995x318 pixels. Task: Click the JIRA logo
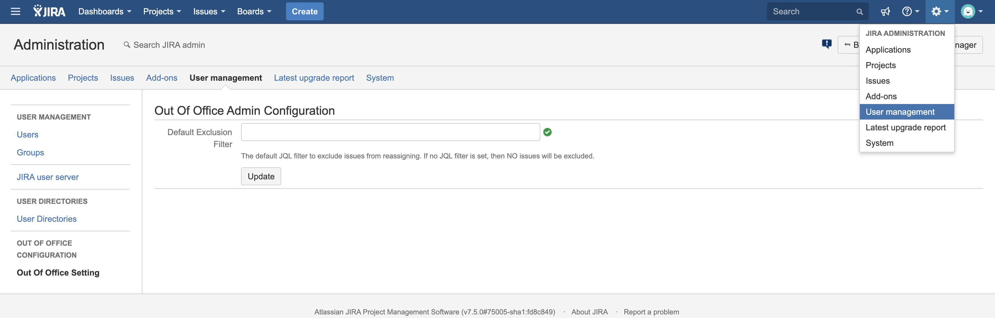coord(49,12)
